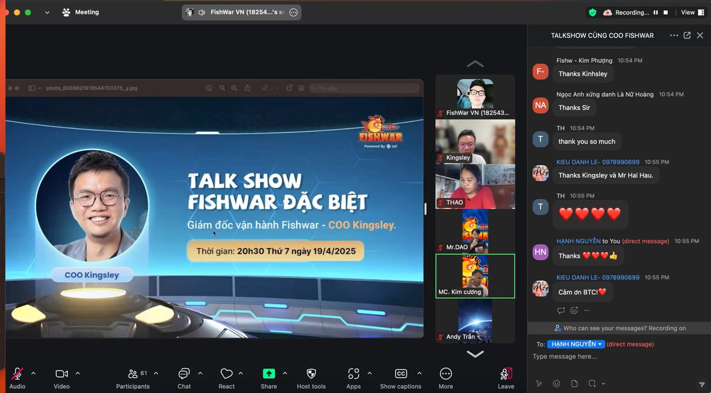711x393 pixels.
Task: Open more actions for last message
Action: (x=587, y=310)
